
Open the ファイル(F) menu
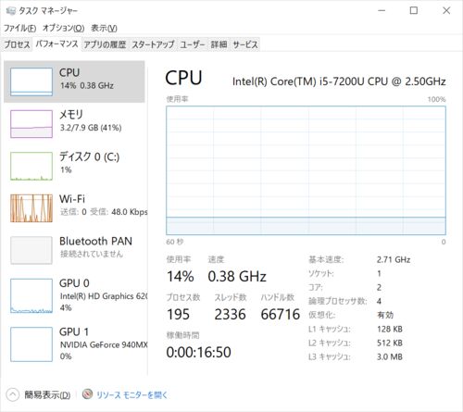tap(19, 28)
